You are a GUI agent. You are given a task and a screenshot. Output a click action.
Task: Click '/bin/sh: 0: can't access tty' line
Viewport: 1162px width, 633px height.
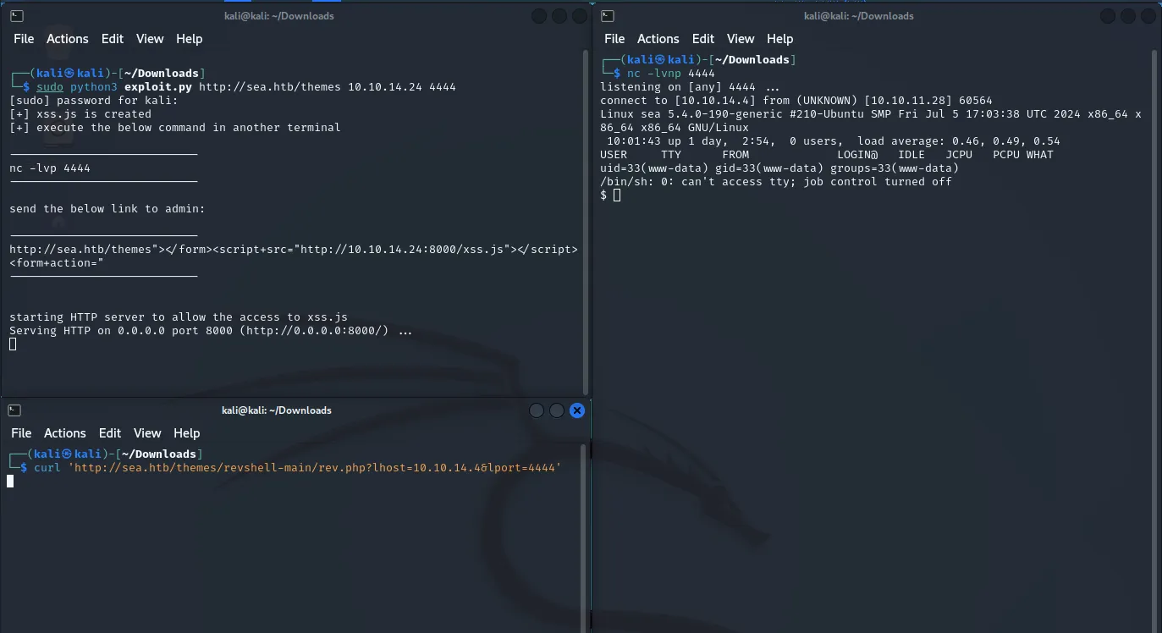[x=776, y=182]
